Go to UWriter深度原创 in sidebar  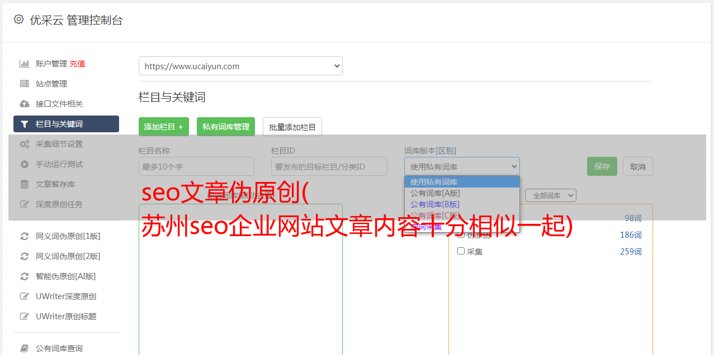(x=66, y=296)
